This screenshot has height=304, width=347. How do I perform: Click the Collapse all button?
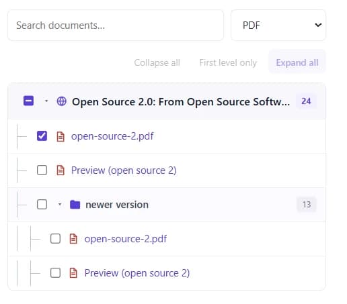[x=157, y=62]
